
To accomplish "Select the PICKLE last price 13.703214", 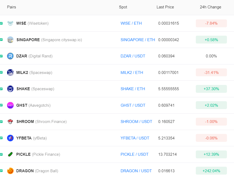I will pos(168,154).
